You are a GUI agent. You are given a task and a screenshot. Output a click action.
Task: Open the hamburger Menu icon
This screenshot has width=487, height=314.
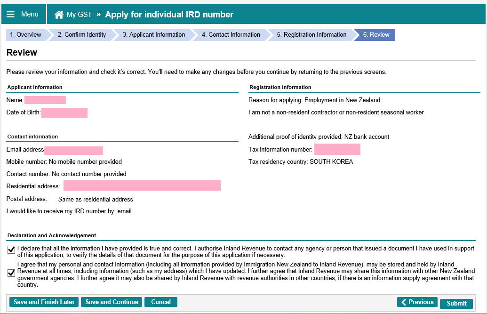click(10, 15)
